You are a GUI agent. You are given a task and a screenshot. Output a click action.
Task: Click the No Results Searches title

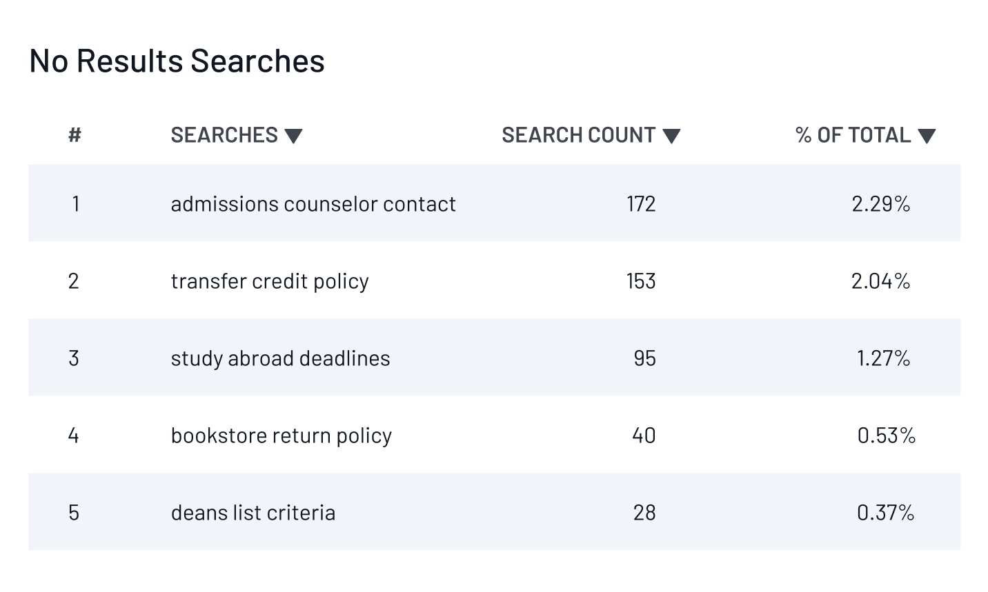tap(176, 61)
